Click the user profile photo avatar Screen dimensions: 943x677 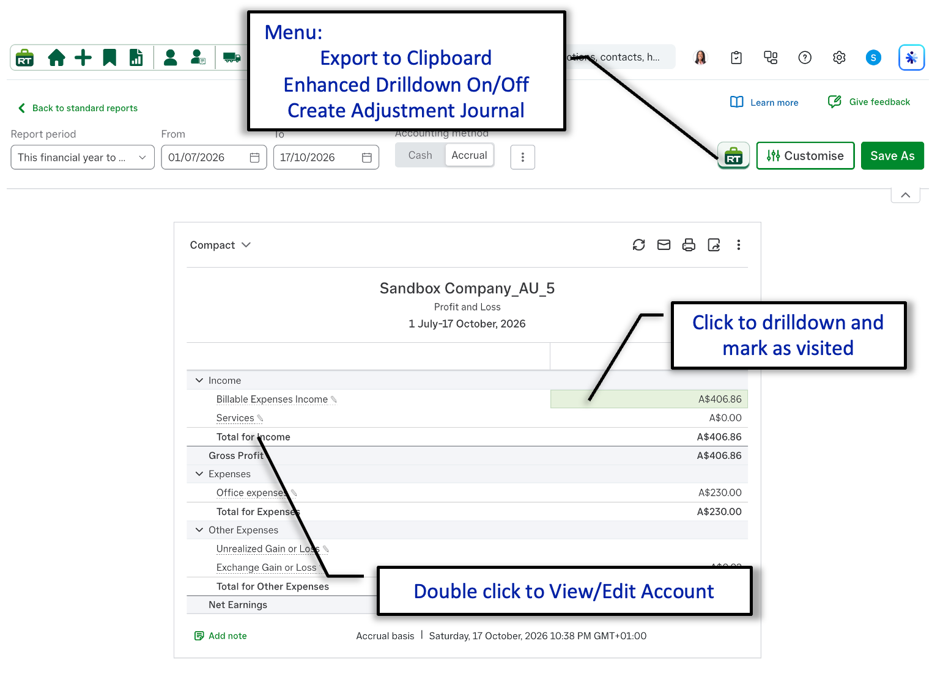[701, 57]
